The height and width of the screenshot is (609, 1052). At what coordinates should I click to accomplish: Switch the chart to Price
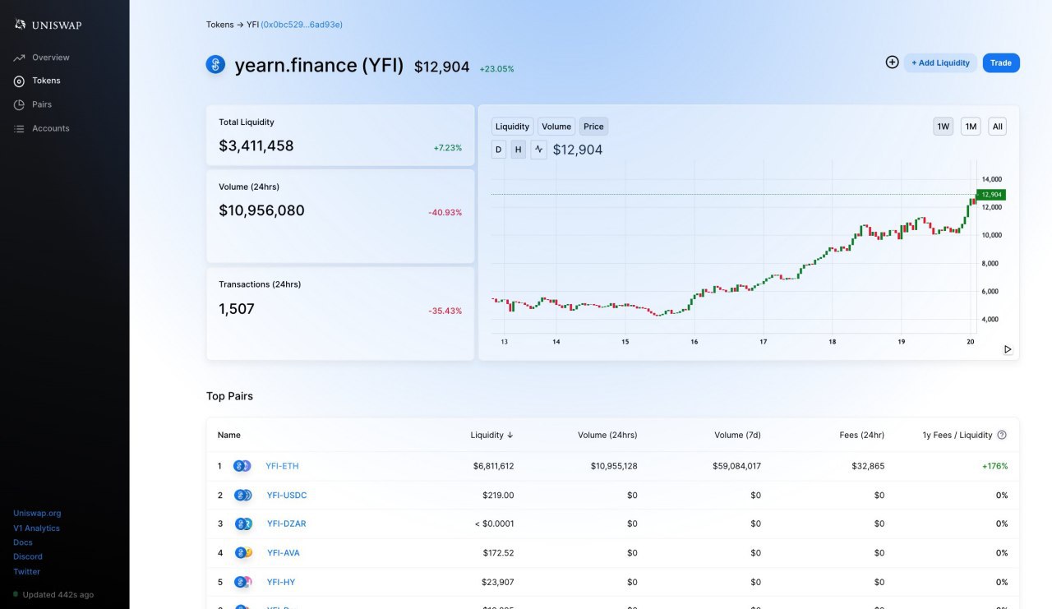[593, 127]
